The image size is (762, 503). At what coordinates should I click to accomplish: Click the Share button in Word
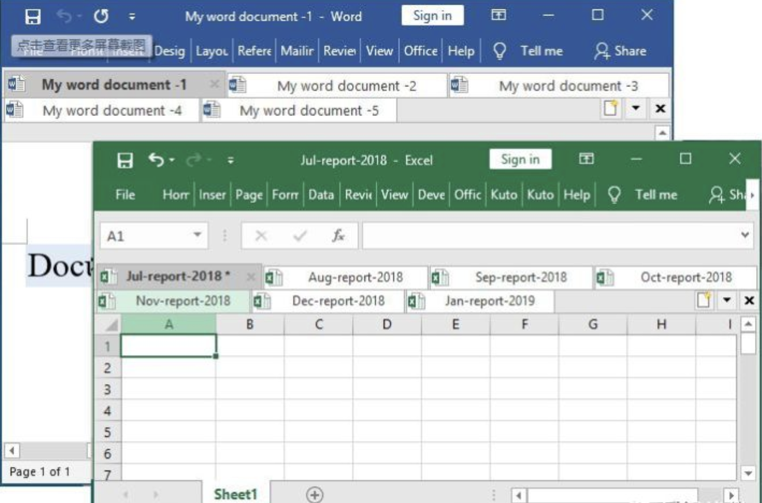(x=619, y=51)
